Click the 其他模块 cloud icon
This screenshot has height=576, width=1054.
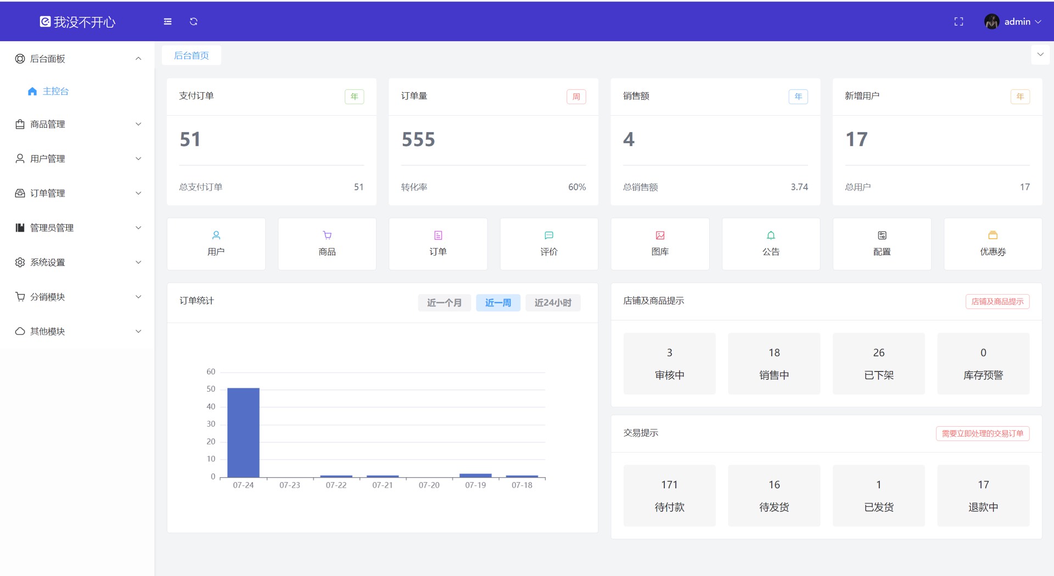(20, 331)
